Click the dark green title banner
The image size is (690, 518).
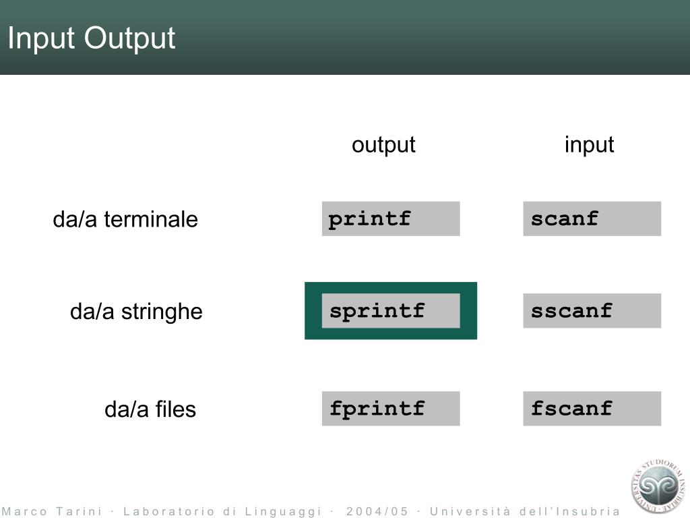click(x=345, y=38)
